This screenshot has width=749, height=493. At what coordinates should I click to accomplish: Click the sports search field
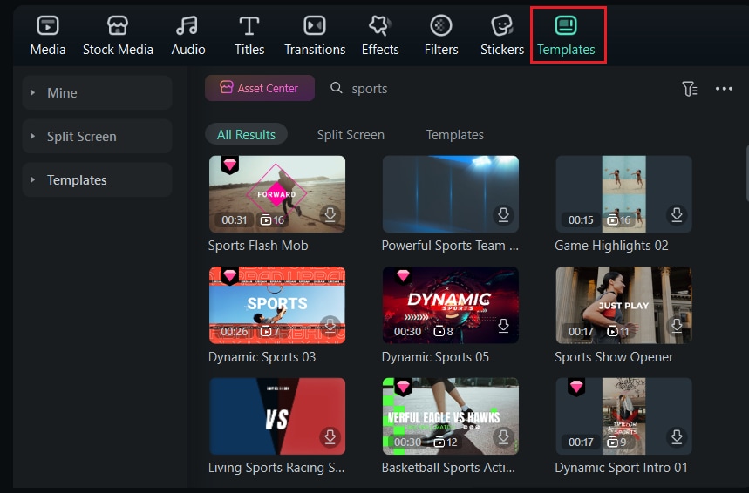tap(369, 89)
